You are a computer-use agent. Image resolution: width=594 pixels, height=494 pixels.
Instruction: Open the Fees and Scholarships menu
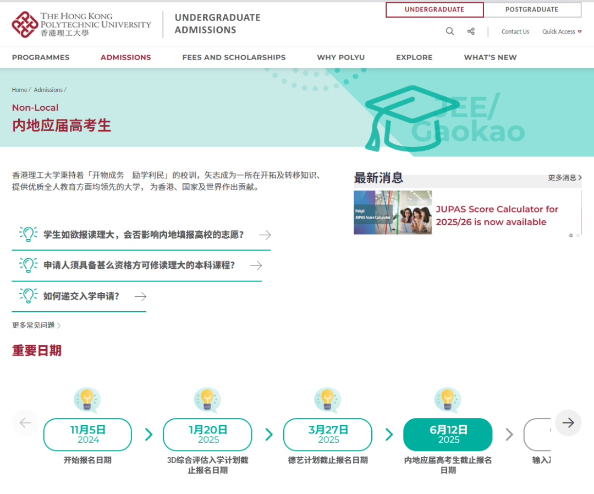(x=234, y=57)
